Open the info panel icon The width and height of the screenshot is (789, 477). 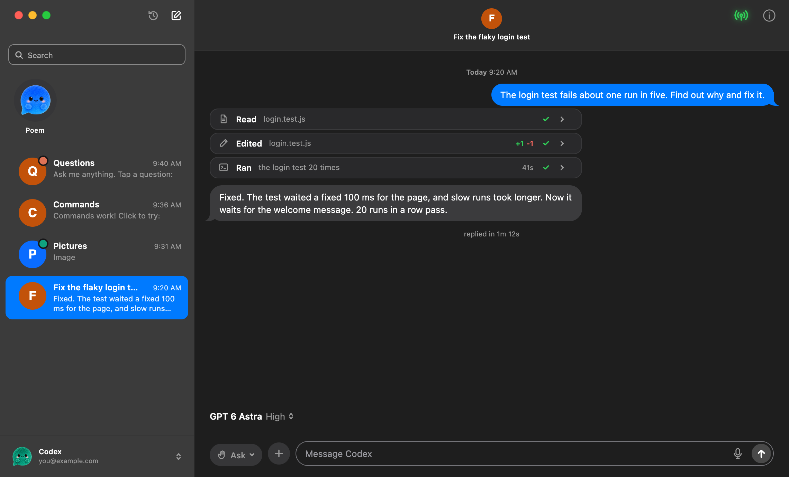point(769,16)
